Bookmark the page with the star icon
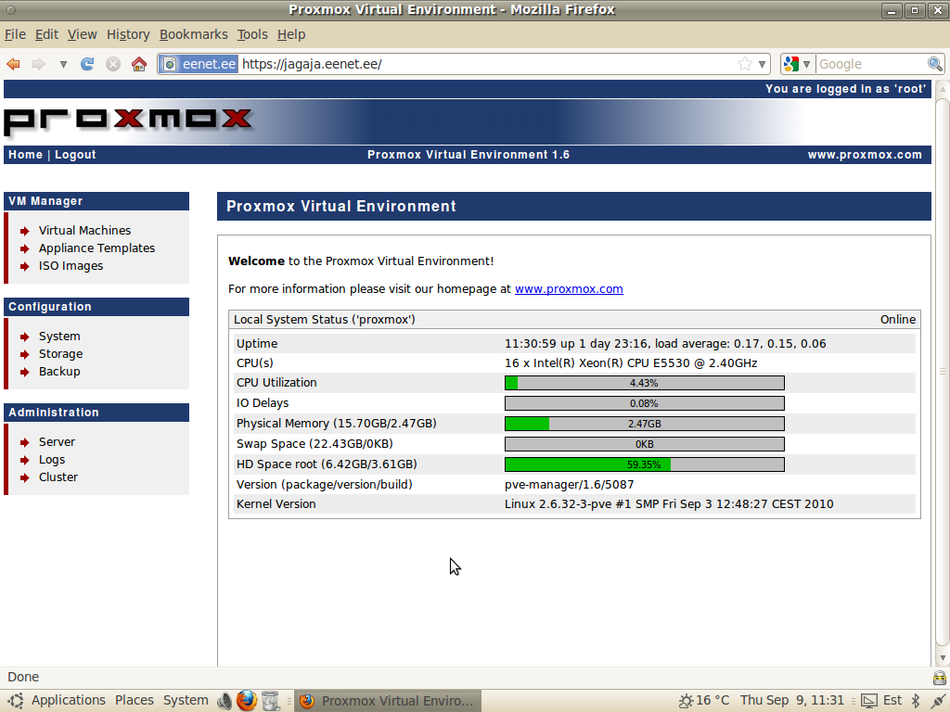This screenshot has width=950, height=712. [x=745, y=64]
